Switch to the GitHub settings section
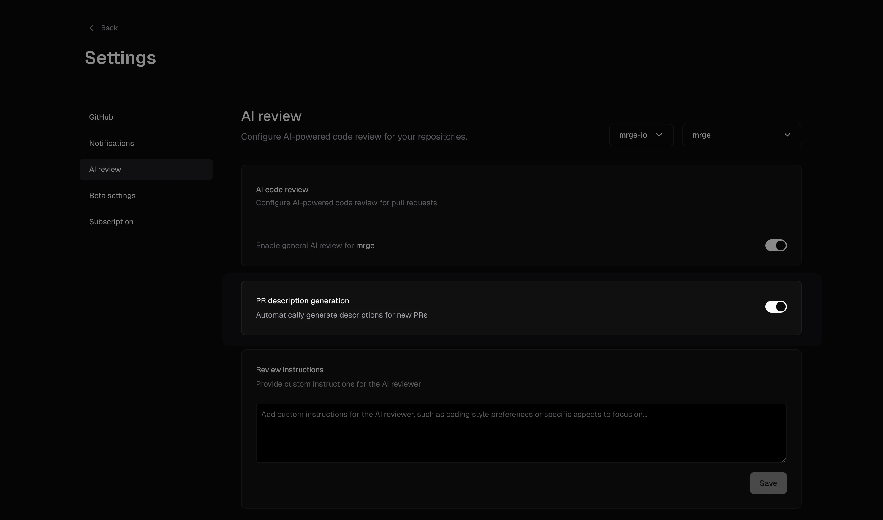Viewport: 883px width, 520px height. click(101, 117)
